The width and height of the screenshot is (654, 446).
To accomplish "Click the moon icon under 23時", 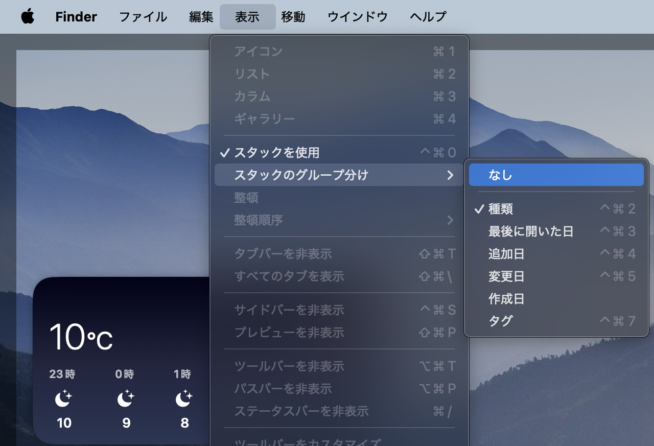I will [x=63, y=398].
